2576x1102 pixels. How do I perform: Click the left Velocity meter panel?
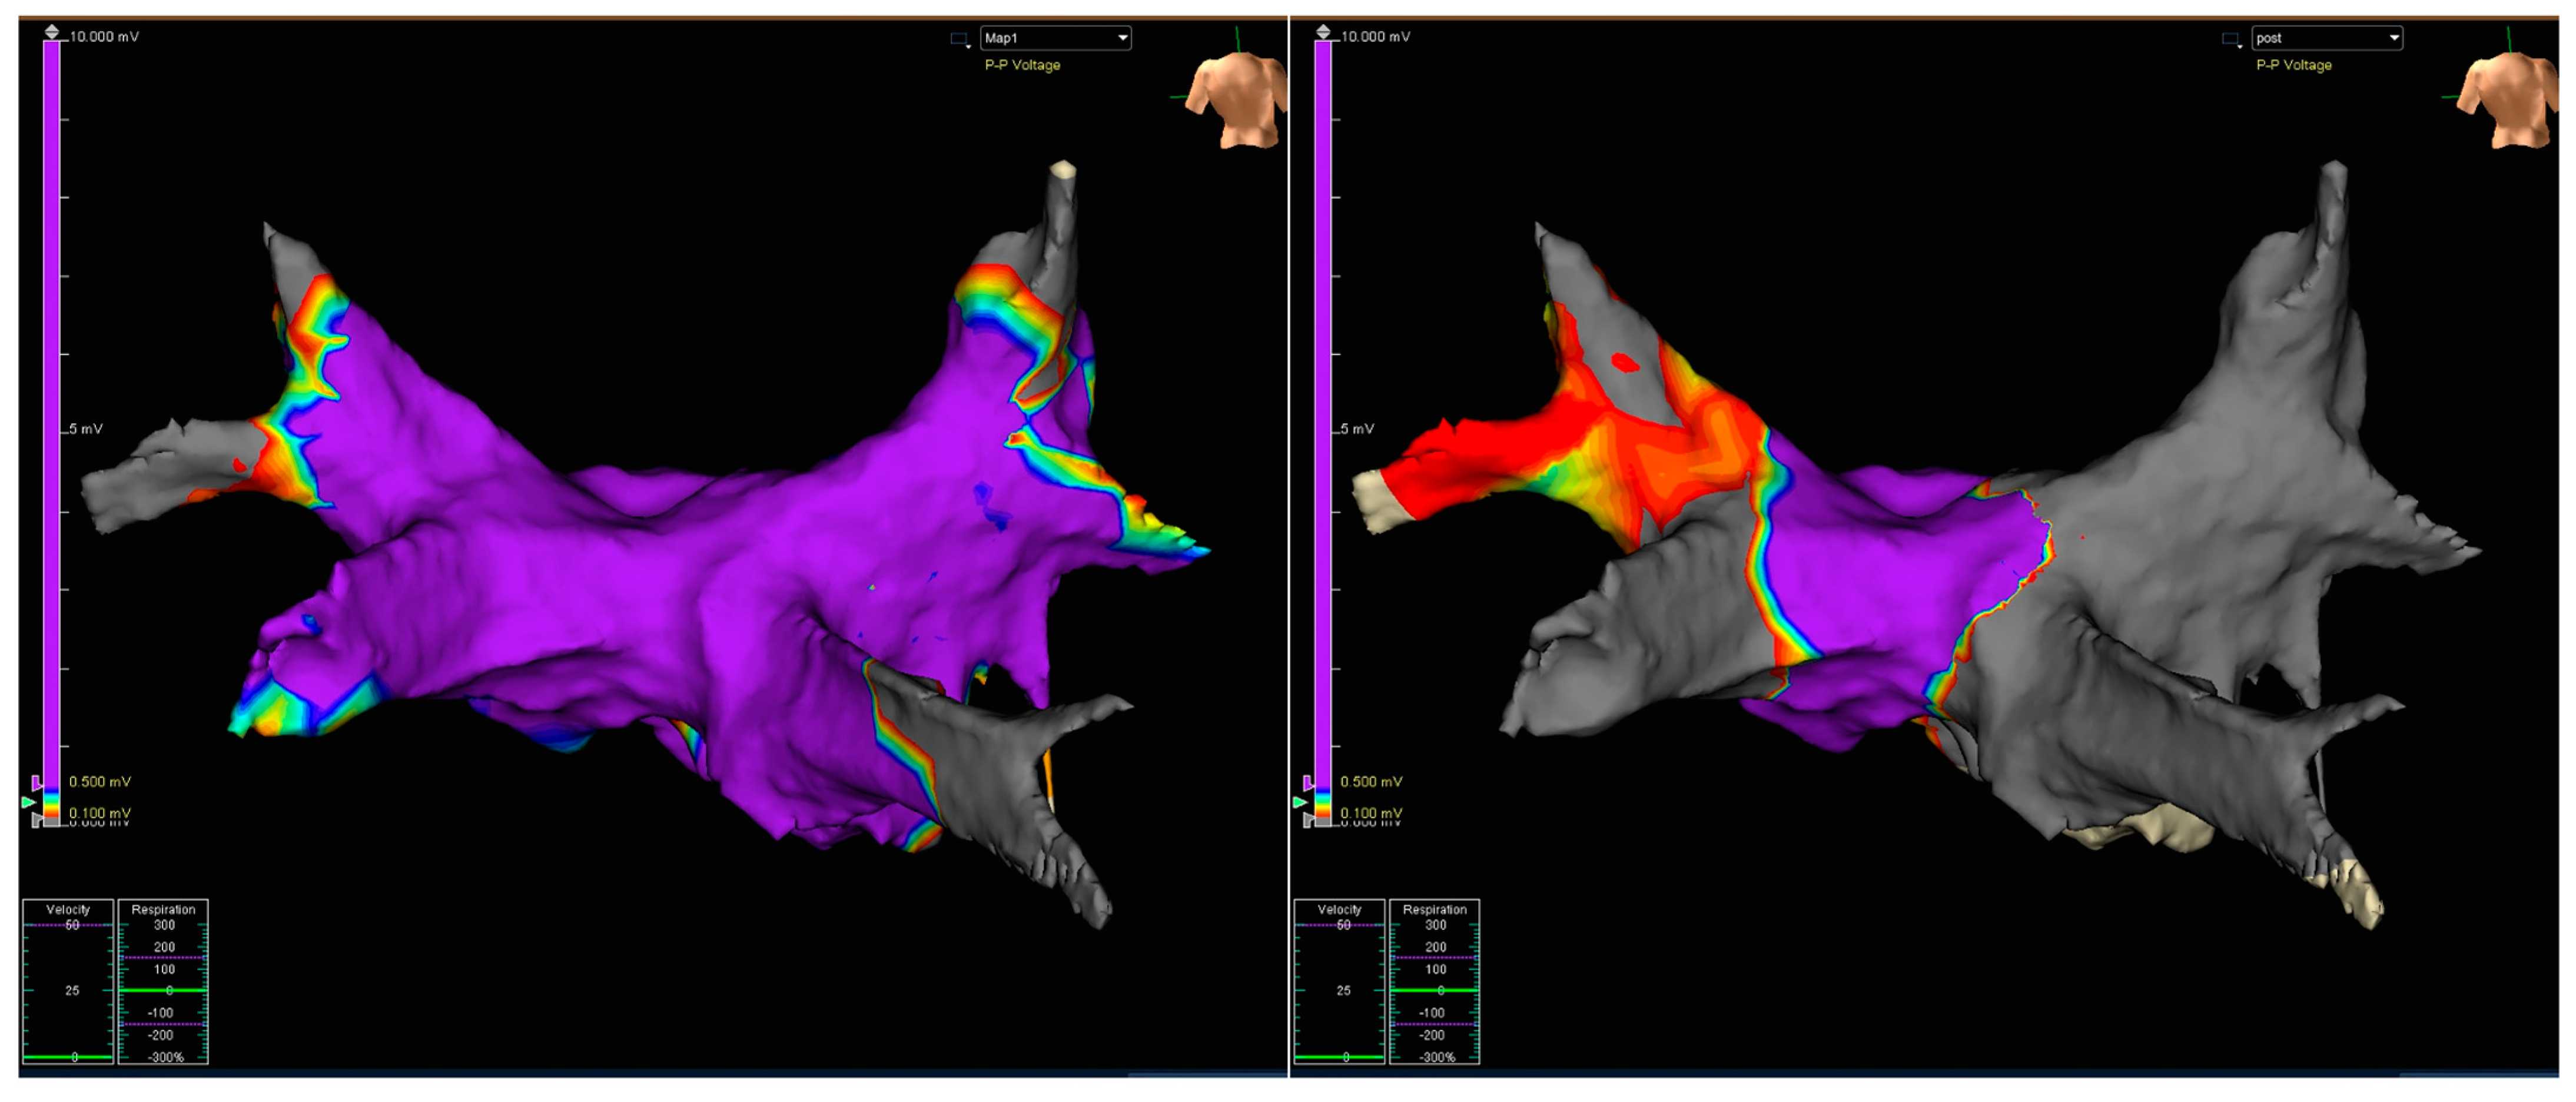(68, 982)
